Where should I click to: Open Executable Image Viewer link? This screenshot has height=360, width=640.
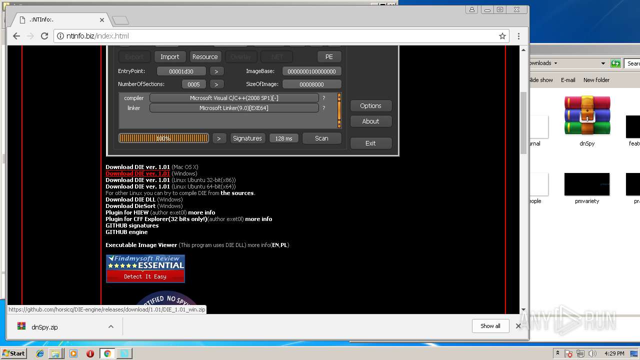[141, 245]
